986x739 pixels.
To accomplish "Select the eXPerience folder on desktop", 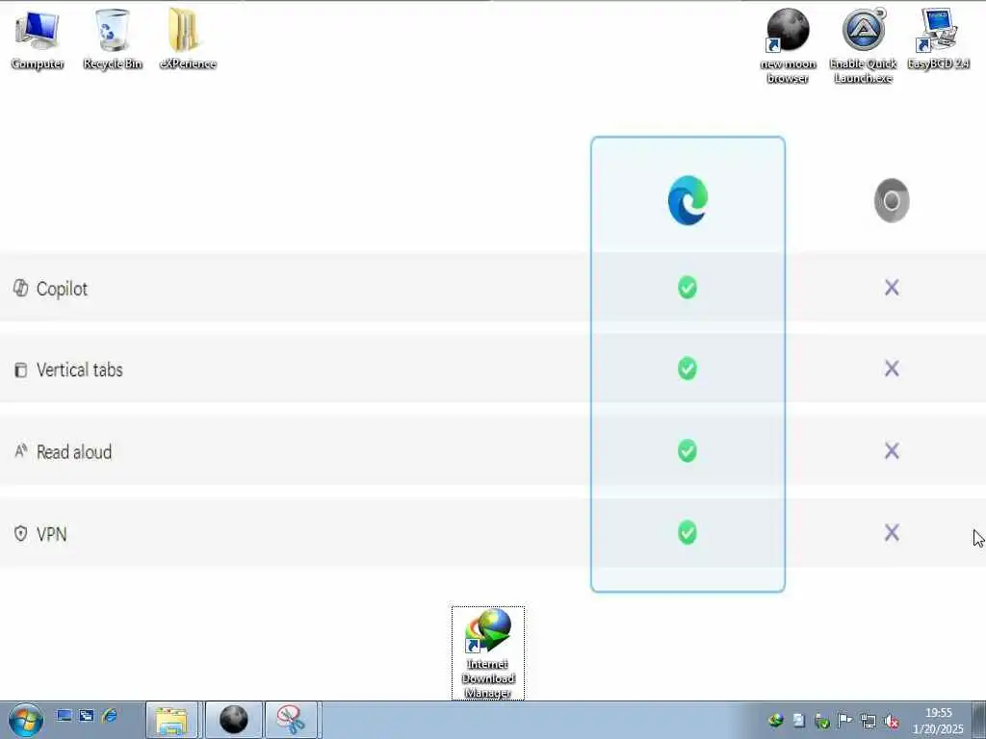I will tap(188, 38).
